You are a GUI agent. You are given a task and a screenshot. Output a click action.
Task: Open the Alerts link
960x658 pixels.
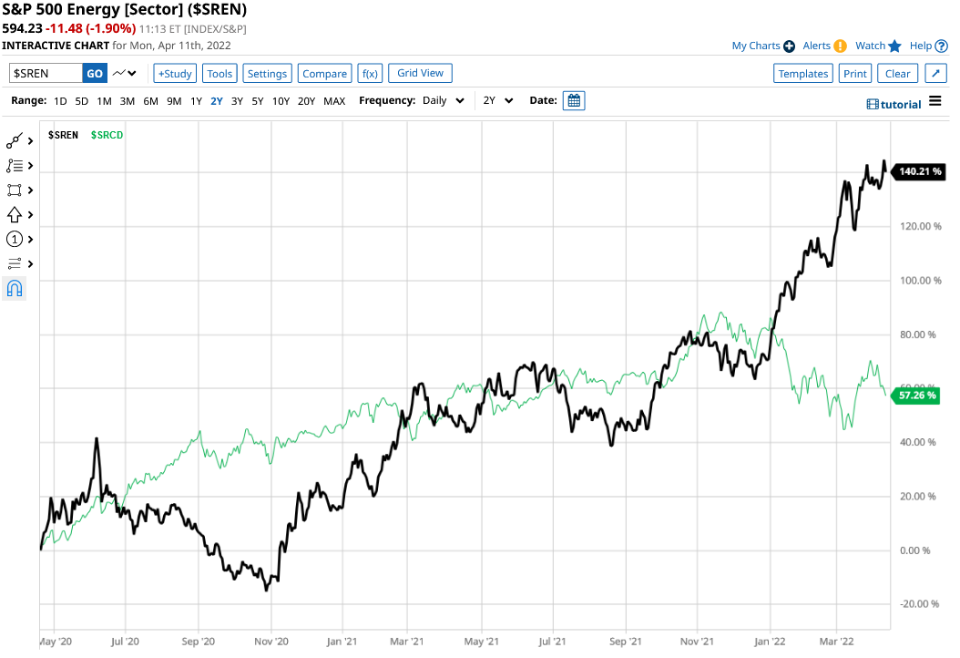tap(816, 46)
